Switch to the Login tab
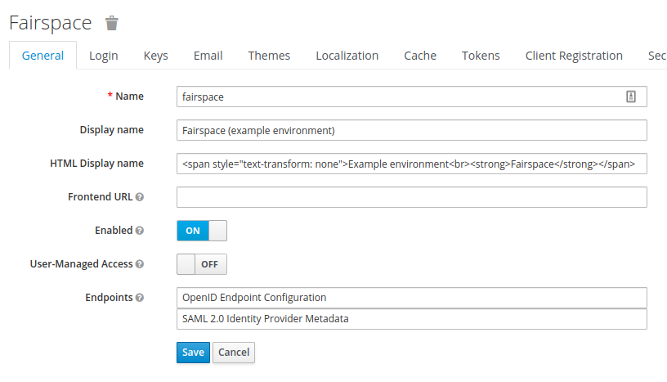This screenshot has width=667, height=382. click(103, 56)
